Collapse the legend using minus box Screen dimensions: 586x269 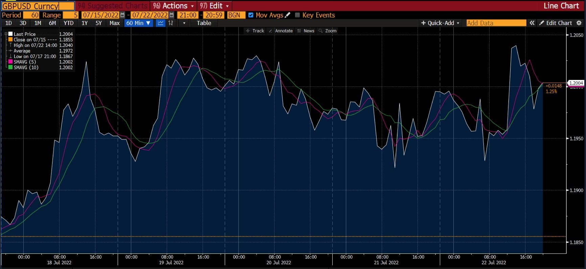6,34
